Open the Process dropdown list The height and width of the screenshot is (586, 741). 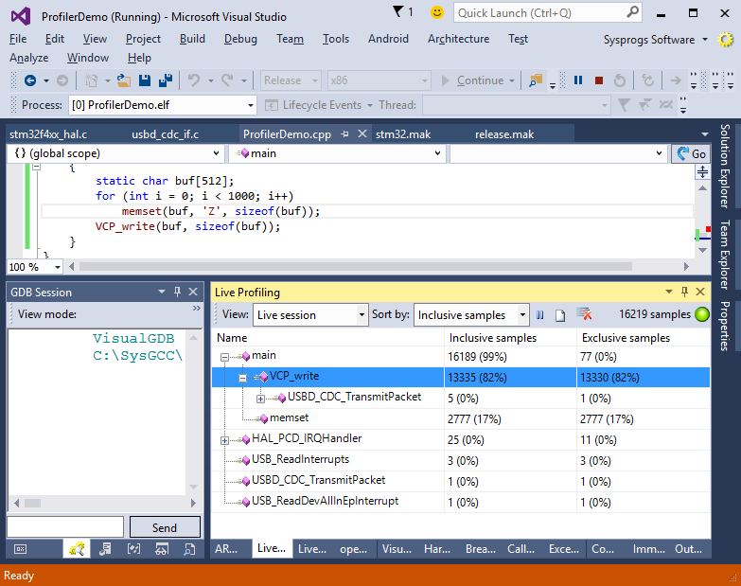[x=250, y=105]
